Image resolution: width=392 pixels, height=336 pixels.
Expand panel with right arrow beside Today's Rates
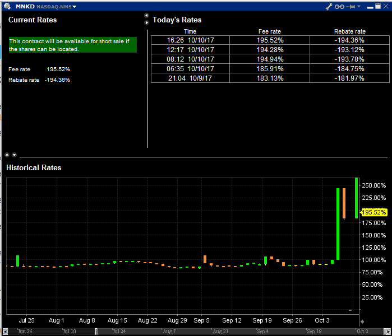click(x=147, y=23)
